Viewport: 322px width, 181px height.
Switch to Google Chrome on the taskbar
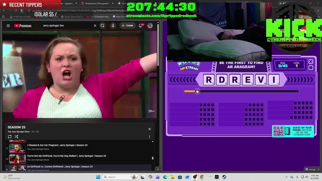(202, 177)
